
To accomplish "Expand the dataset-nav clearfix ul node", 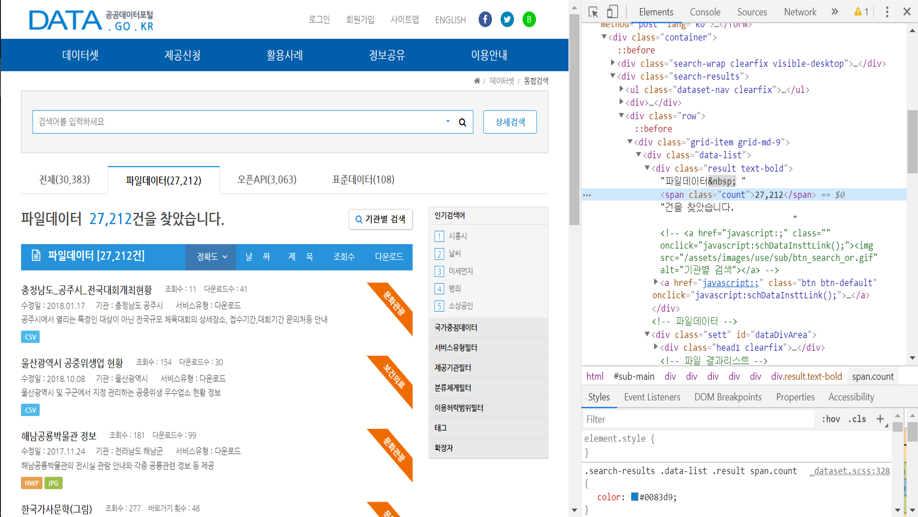I will [x=621, y=89].
